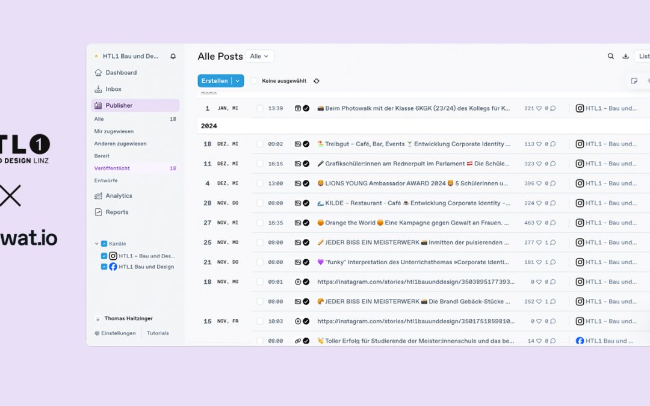The width and height of the screenshot is (650, 406).
Task: Open the Erstellen dropdown arrow
Action: click(x=238, y=81)
